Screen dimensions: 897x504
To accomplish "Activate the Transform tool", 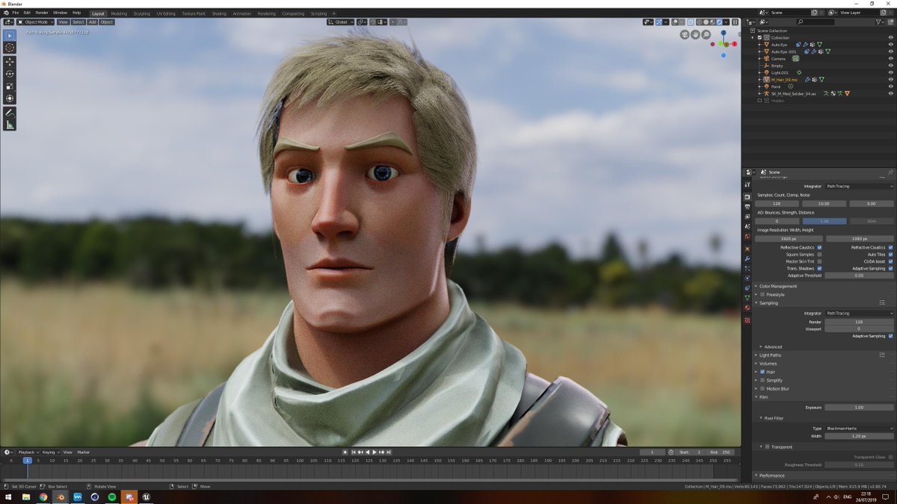I will (10, 98).
